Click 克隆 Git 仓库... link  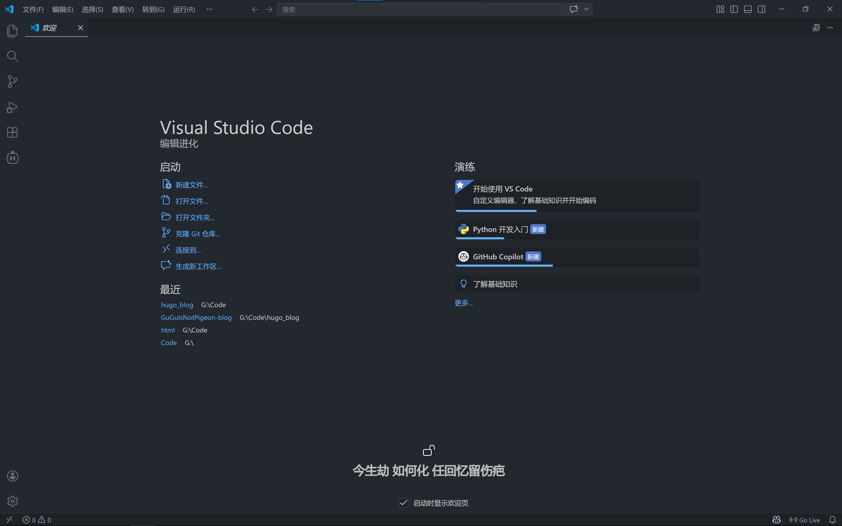click(x=198, y=234)
